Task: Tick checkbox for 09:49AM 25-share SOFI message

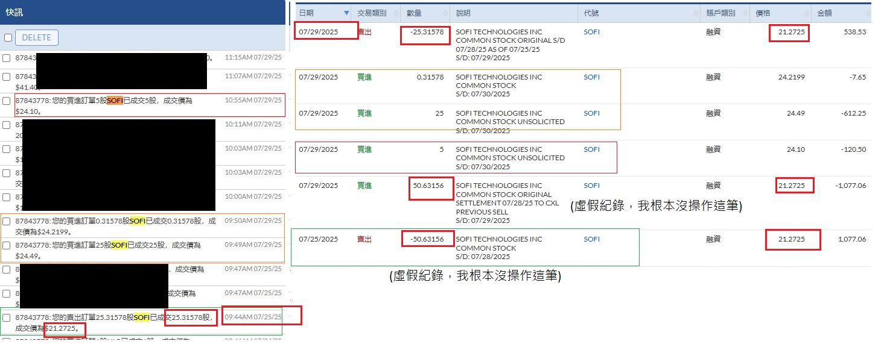Action: (7, 246)
